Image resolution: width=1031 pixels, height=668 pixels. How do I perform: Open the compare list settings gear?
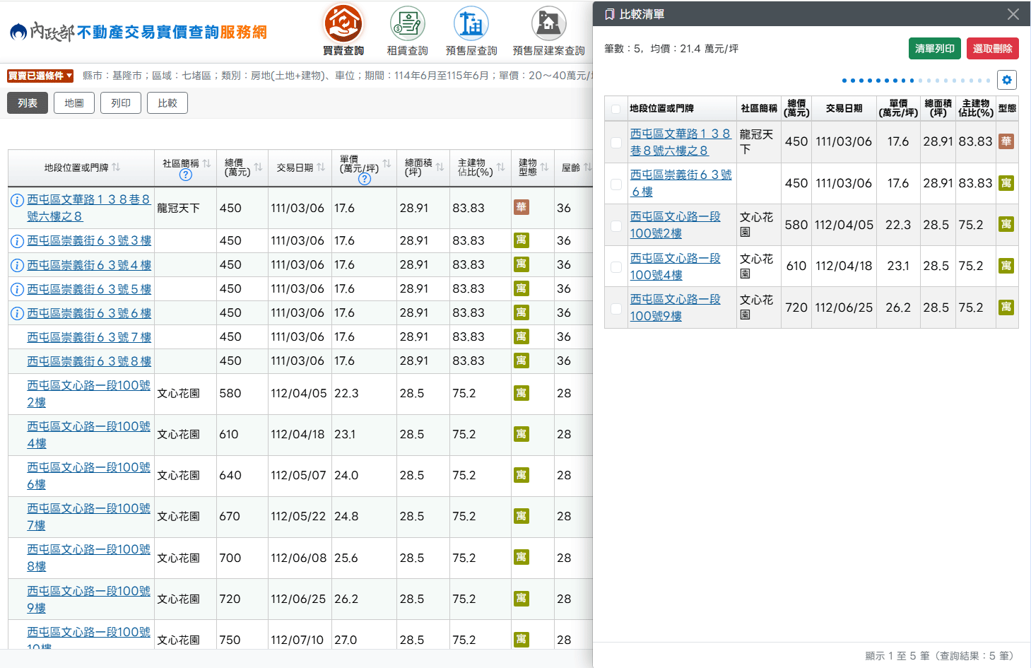click(1007, 80)
